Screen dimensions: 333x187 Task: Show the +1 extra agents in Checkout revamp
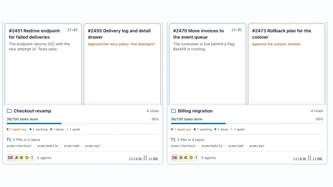32,158
